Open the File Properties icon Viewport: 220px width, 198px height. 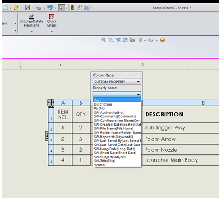coord(79,8)
